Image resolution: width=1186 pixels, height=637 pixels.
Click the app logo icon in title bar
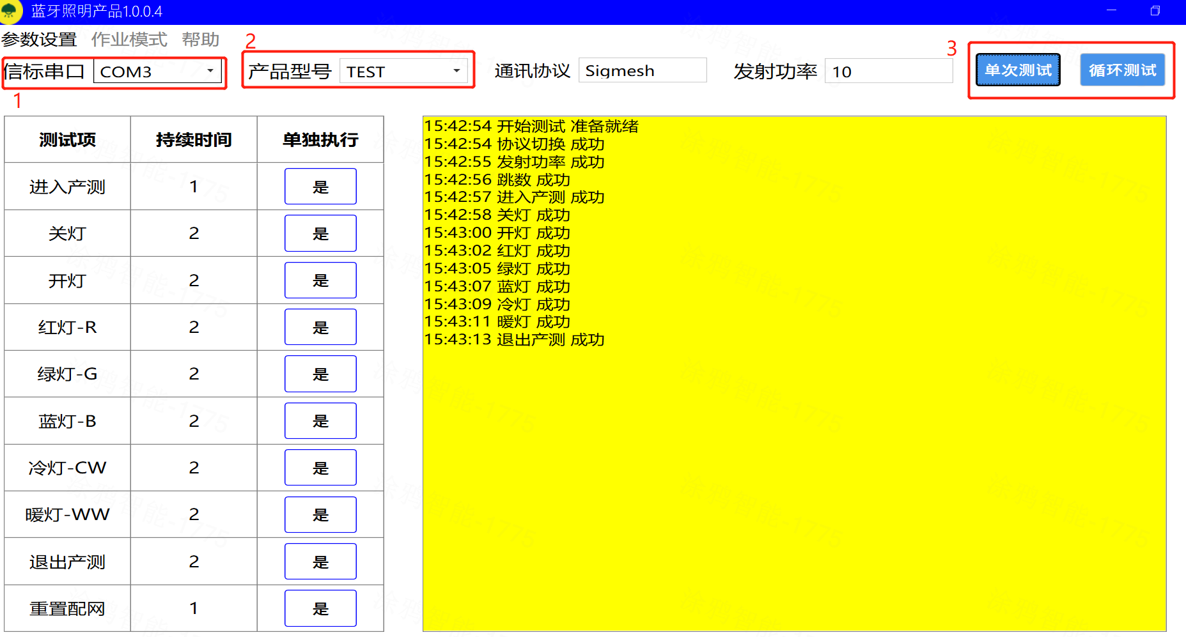10,11
